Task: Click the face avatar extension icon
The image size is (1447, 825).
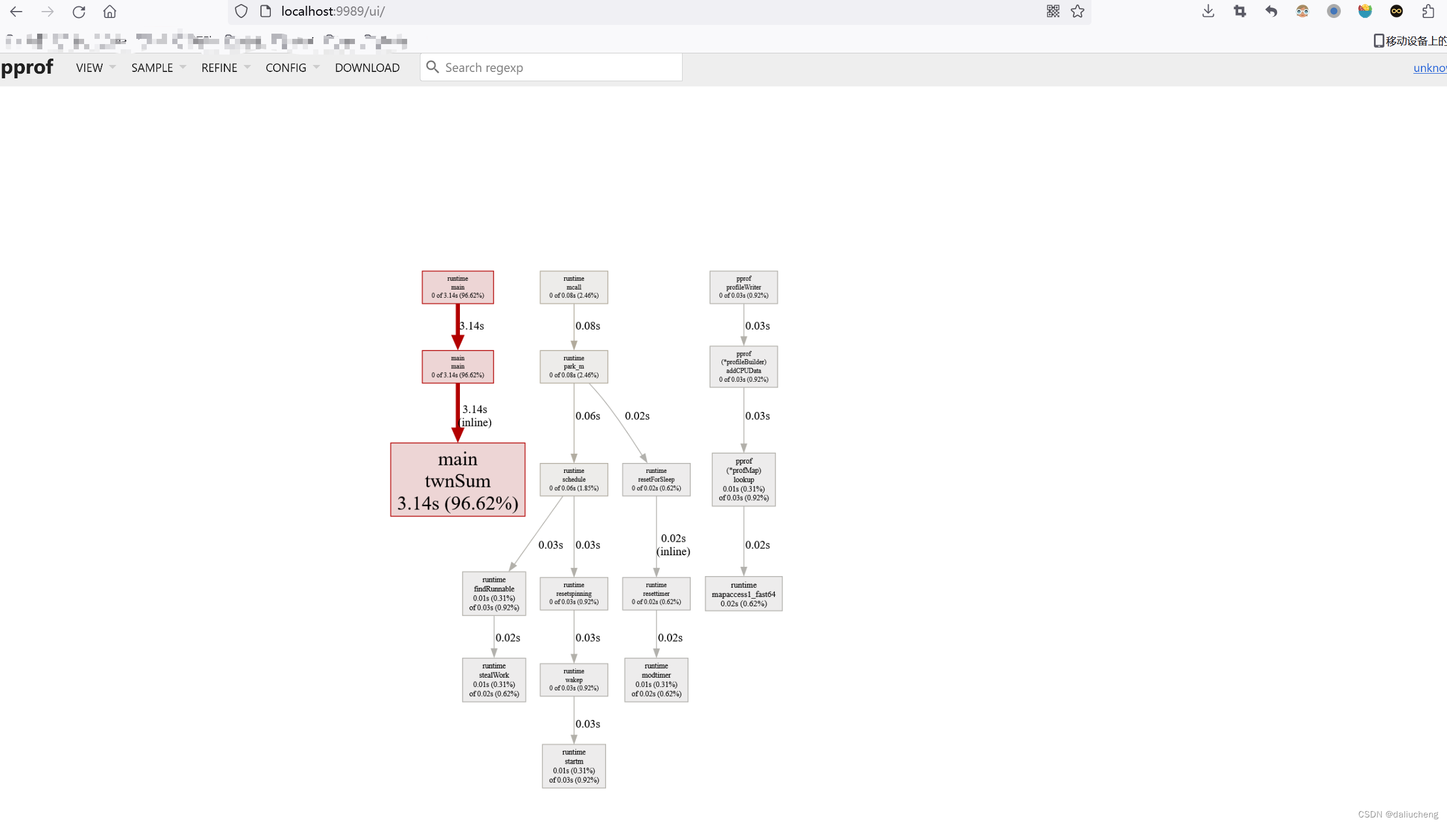Action: 1303,11
